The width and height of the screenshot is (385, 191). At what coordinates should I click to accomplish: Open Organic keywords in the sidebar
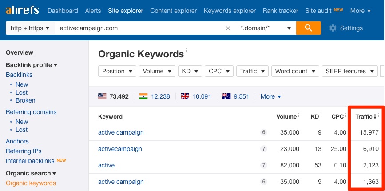[31, 183]
